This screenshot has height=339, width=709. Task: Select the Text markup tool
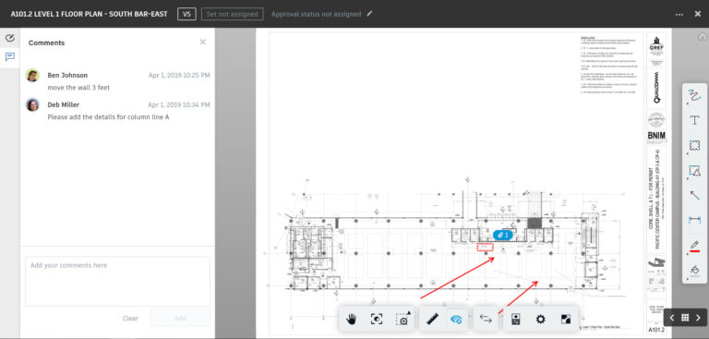tap(694, 120)
